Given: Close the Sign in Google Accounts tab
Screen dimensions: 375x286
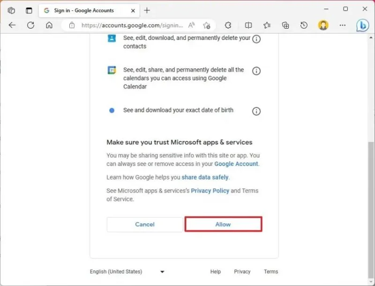Looking at the screenshot, I should tap(133, 10).
